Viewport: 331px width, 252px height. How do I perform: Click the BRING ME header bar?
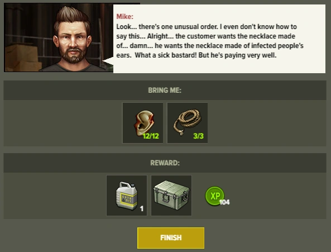click(165, 90)
